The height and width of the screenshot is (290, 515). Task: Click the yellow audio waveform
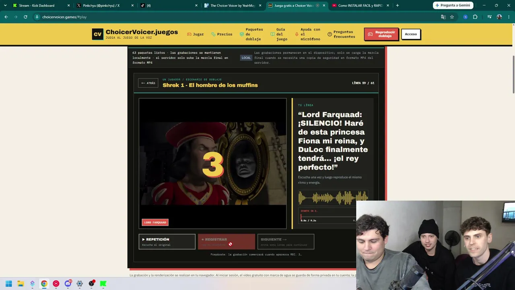333,197
